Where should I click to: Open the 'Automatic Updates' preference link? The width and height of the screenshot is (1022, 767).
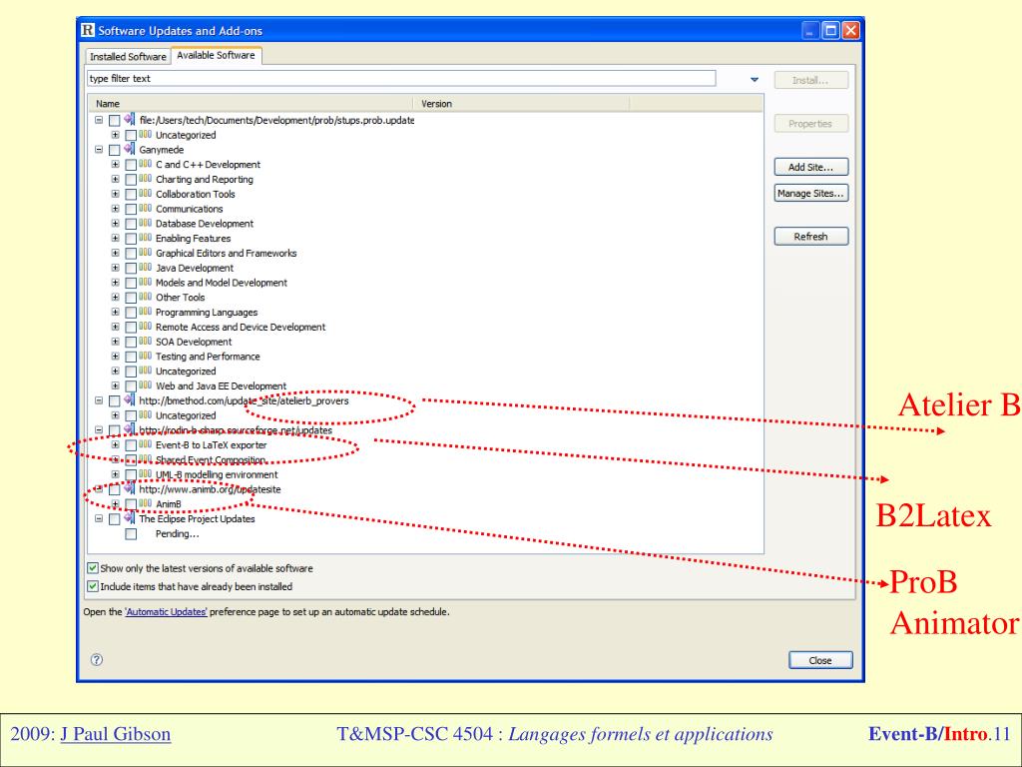coord(167,612)
